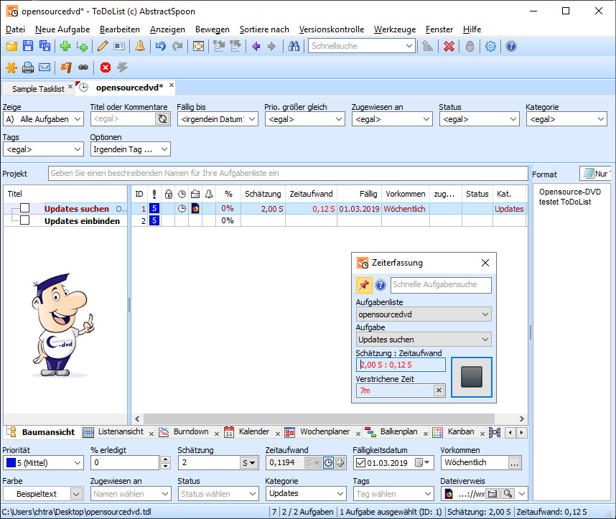Viewport: 616px width, 519px height.
Task: Open the Werkzeuge menu
Action: click(x=393, y=29)
